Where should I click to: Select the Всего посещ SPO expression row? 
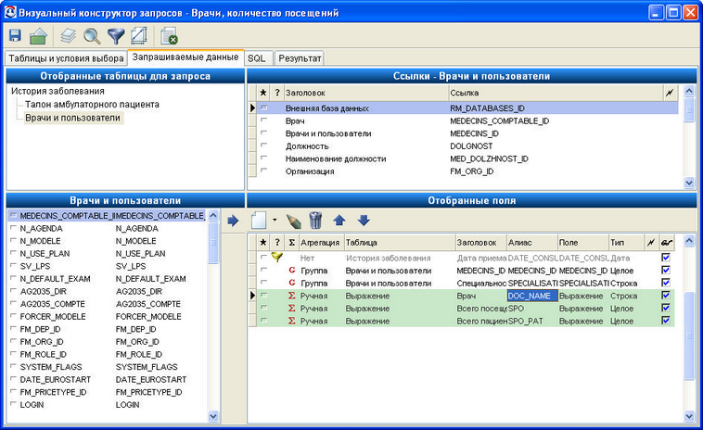(466, 309)
